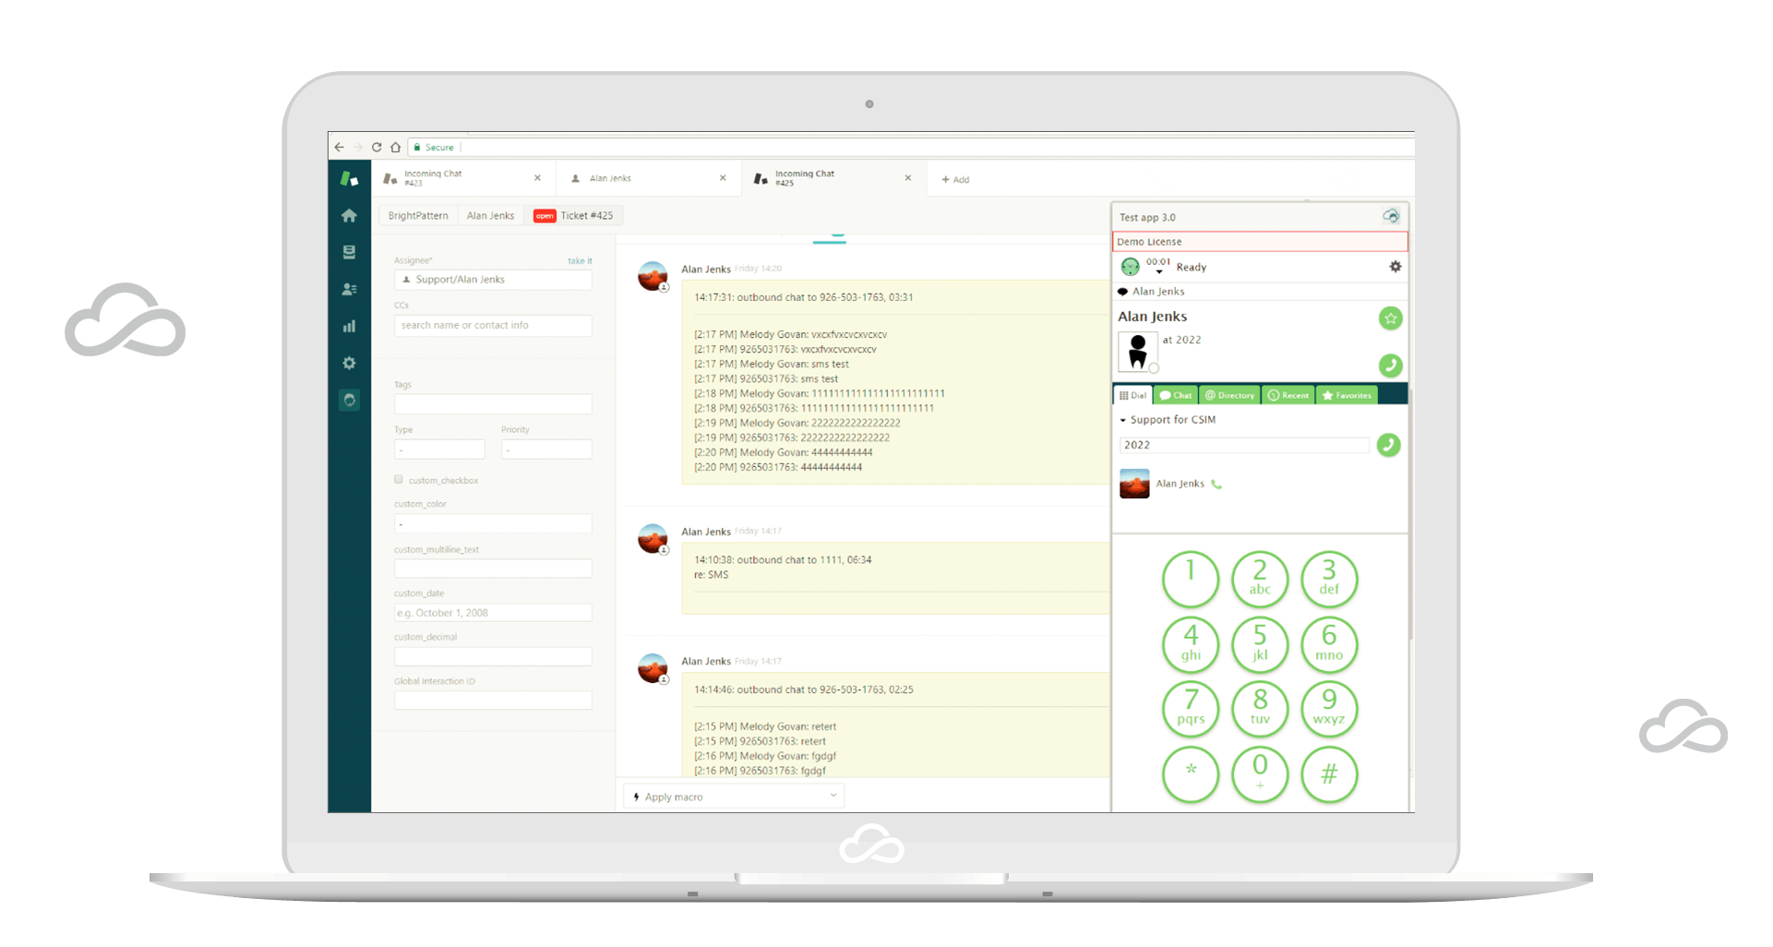1773x947 pixels.
Task: Close the Alan Jenks tab
Action: point(723,178)
